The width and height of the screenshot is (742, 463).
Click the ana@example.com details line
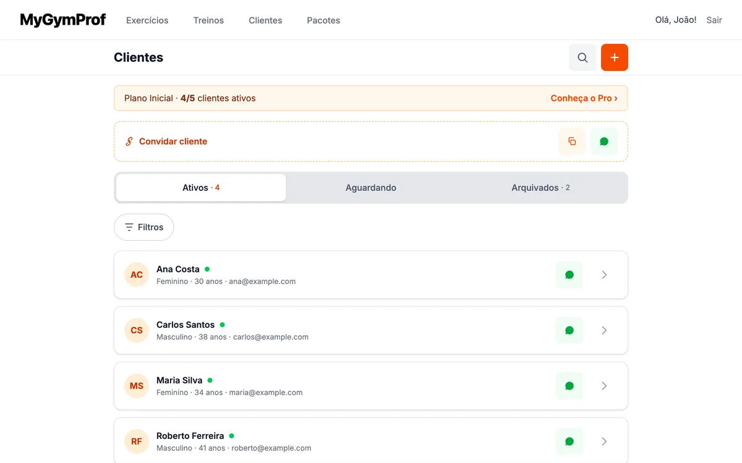pos(226,282)
